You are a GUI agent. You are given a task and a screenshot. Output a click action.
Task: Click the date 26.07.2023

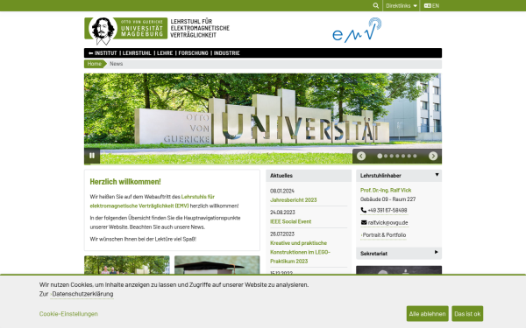point(282,234)
